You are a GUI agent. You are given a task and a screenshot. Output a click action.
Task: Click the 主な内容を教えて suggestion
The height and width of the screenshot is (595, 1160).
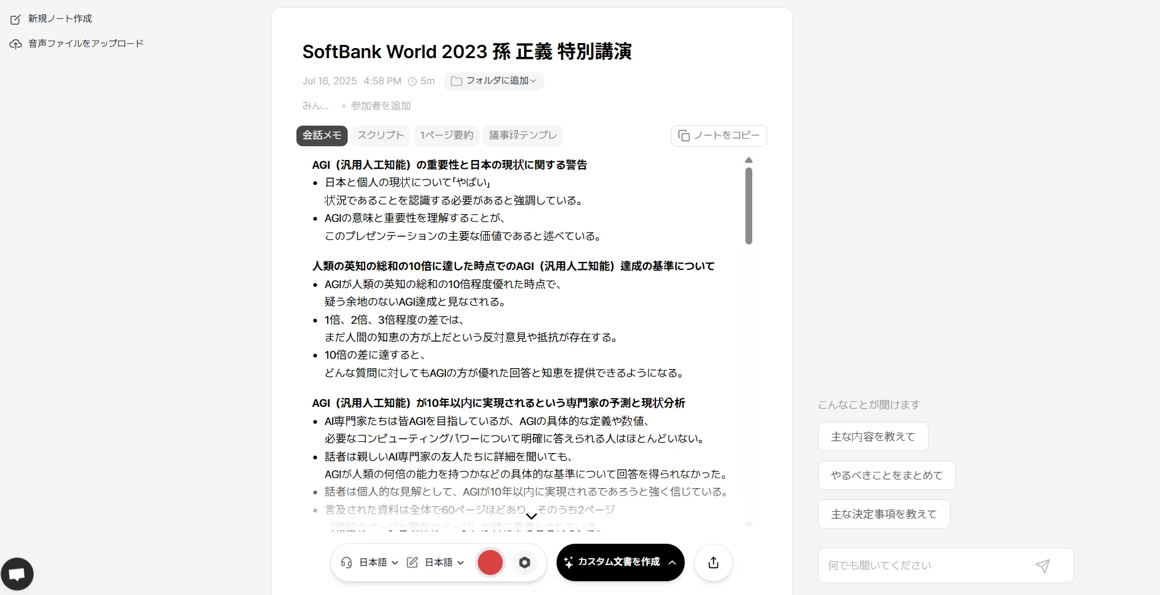coord(872,437)
